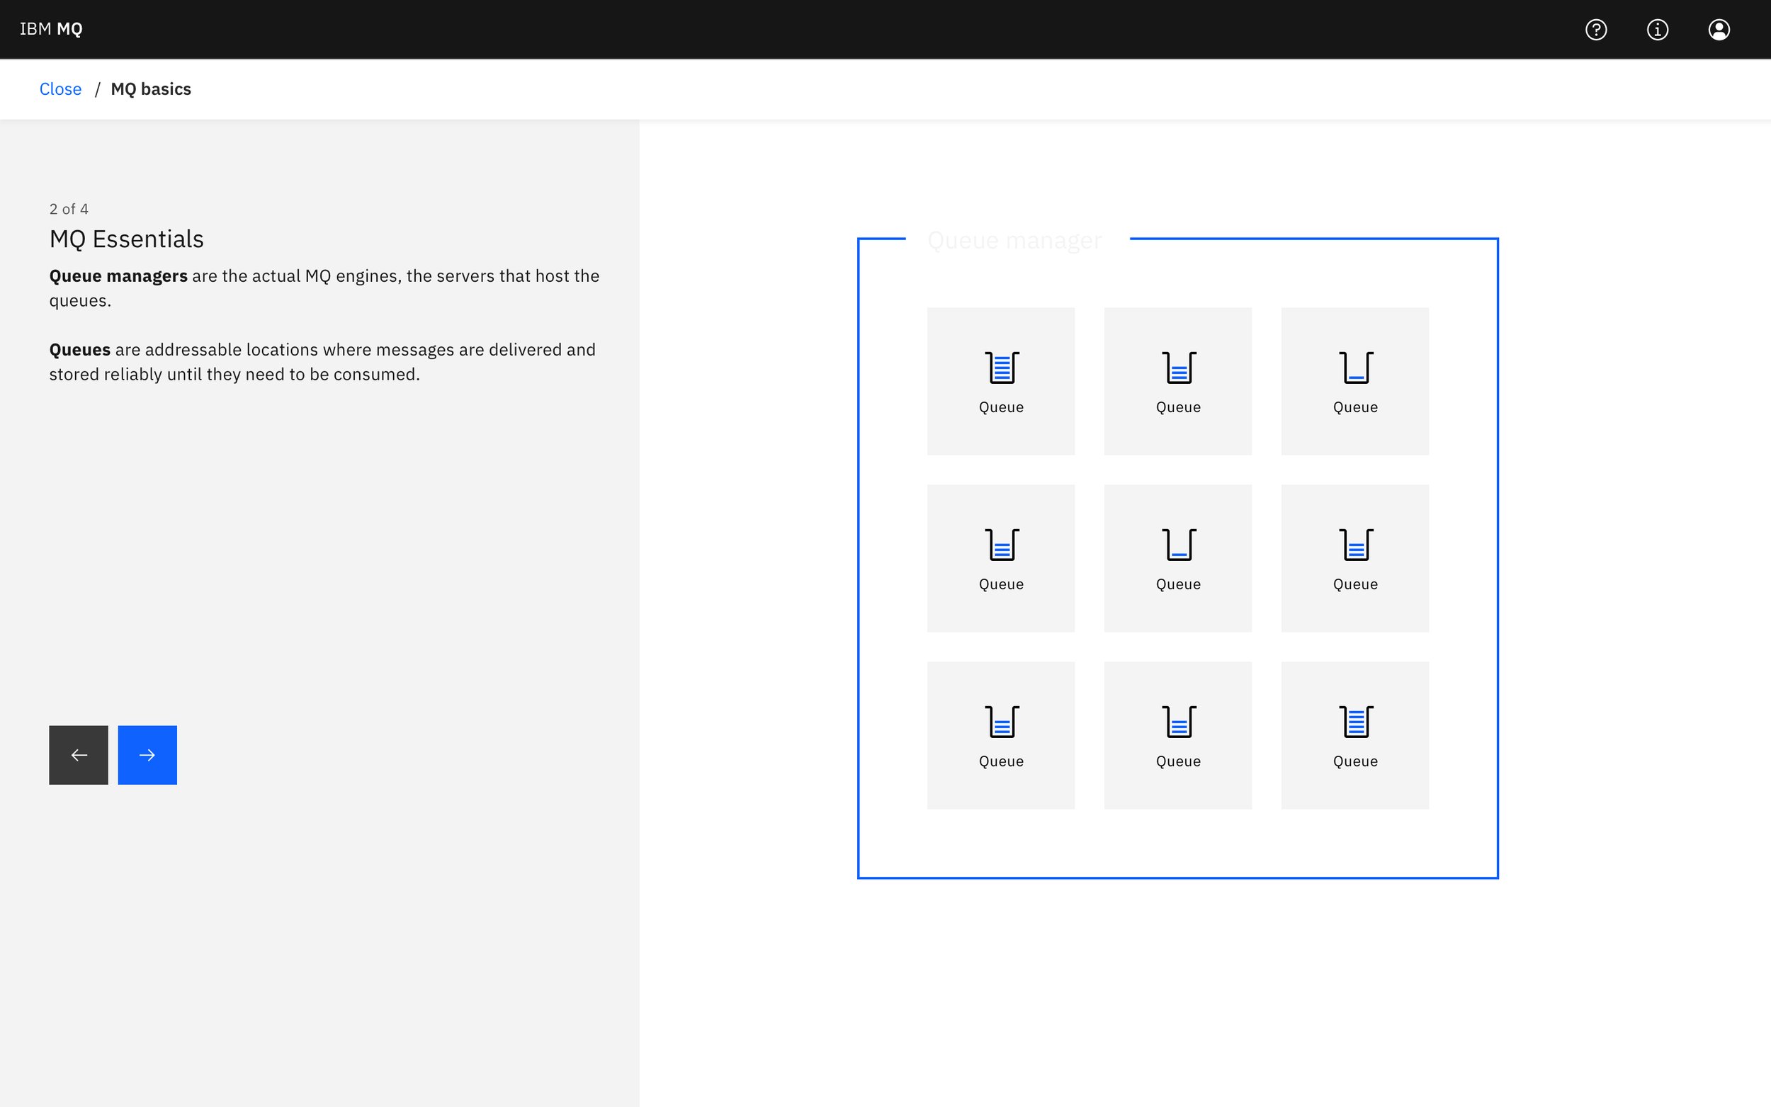1771x1107 pixels.
Task: Click the nearly empty queue icon top-right tile
Action: tap(1356, 368)
